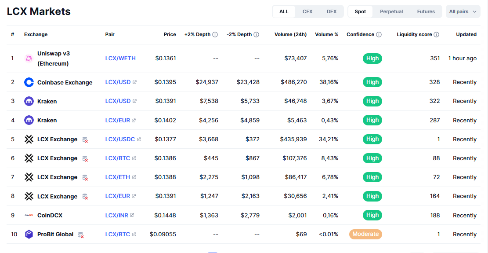Click the ProBit Global logo icon

(29, 235)
